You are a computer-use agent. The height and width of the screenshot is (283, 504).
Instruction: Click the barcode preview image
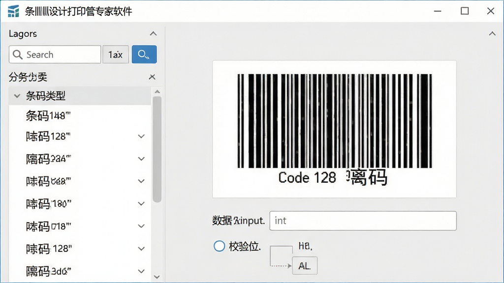point(335,121)
